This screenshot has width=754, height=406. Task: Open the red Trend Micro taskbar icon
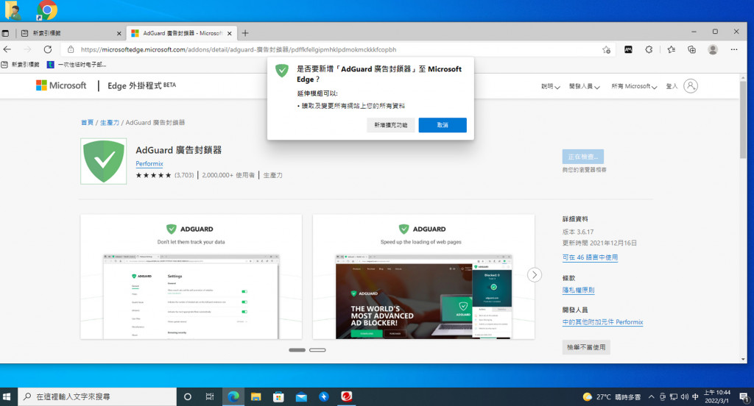pos(346,396)
